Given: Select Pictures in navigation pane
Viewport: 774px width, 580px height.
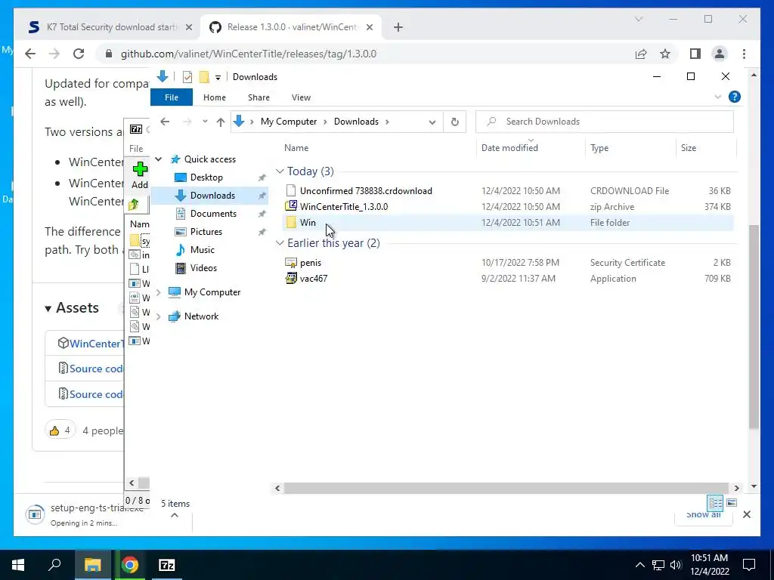Looking at the screenshot, I should [x=206, y=232].
